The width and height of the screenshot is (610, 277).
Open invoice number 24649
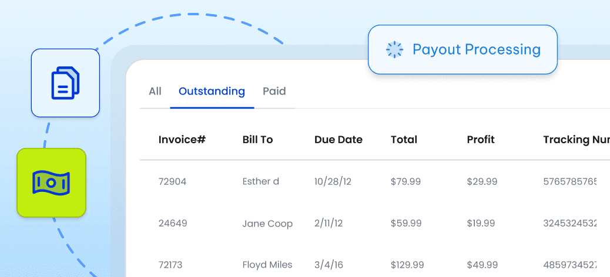tap(172, 224)
